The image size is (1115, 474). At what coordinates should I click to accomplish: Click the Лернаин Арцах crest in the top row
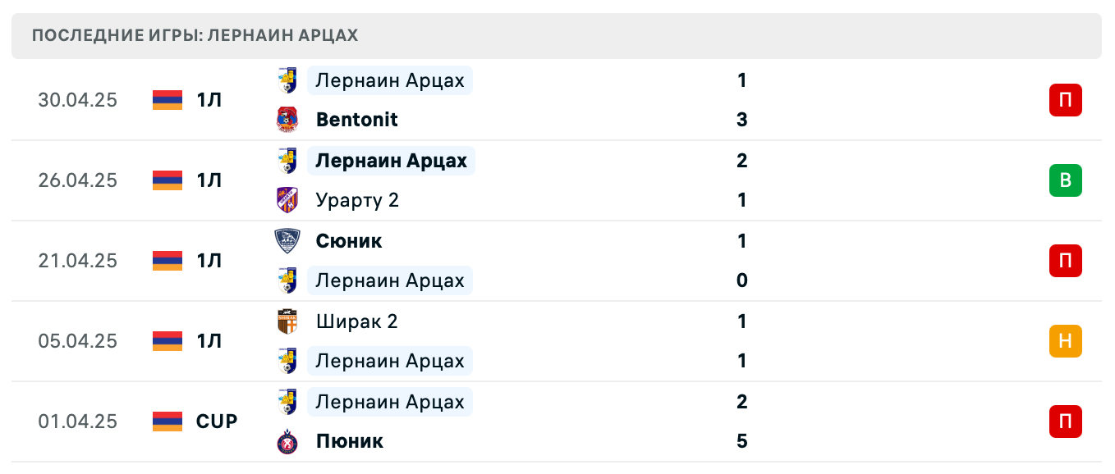287,80
